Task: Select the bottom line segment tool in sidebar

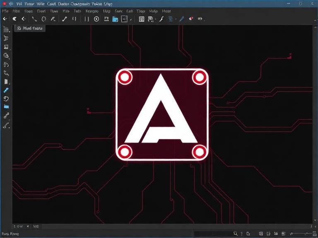Action: 6,126
